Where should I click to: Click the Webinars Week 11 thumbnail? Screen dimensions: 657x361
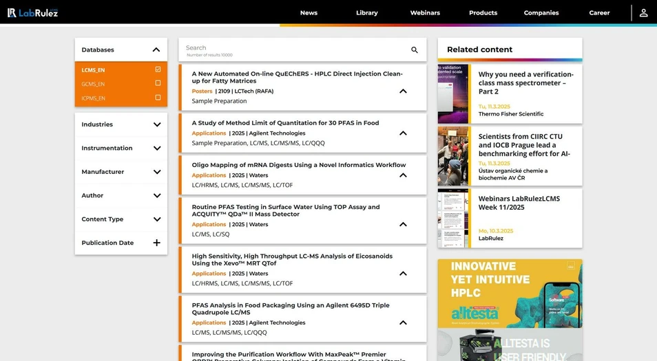(x=453, y=219)
